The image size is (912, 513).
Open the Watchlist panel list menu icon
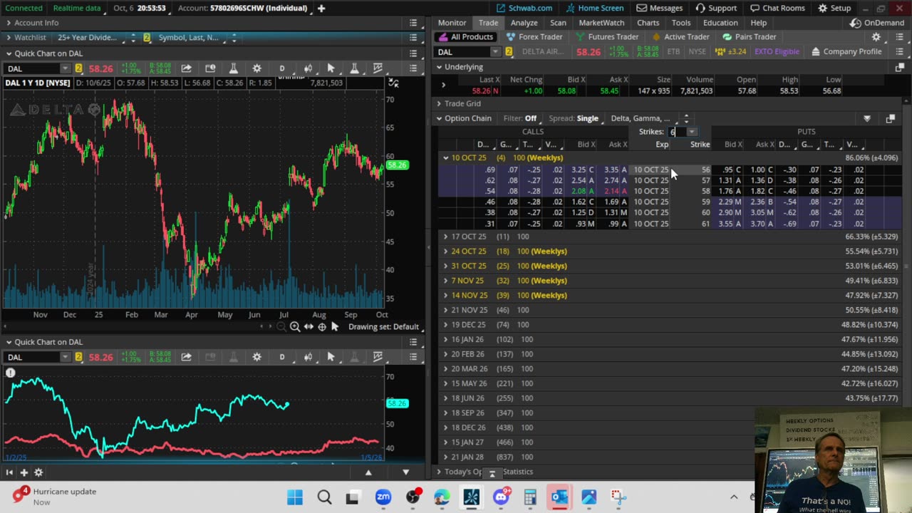coord(413,37)
